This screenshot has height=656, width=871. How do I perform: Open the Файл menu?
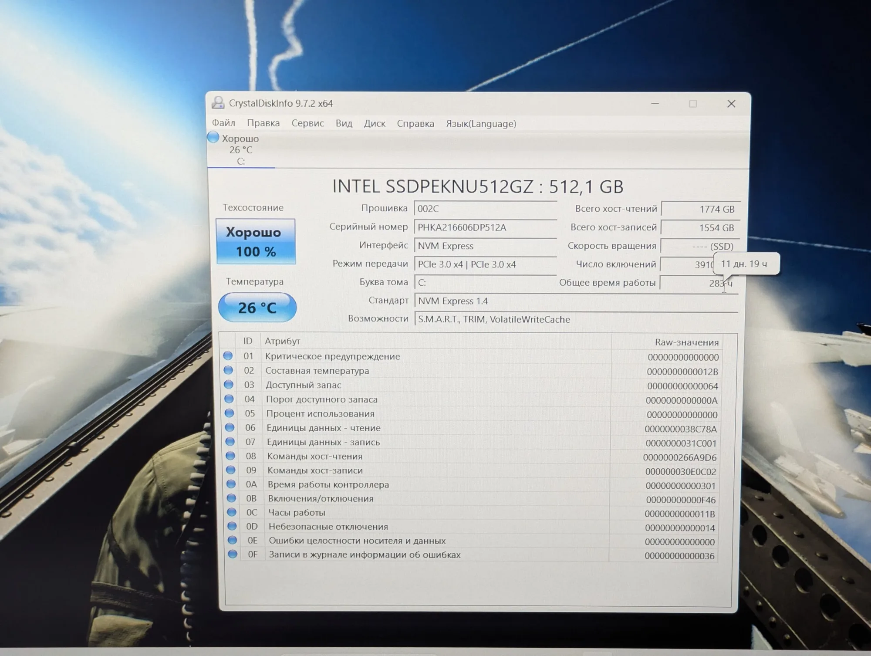(x=223, y=123)
